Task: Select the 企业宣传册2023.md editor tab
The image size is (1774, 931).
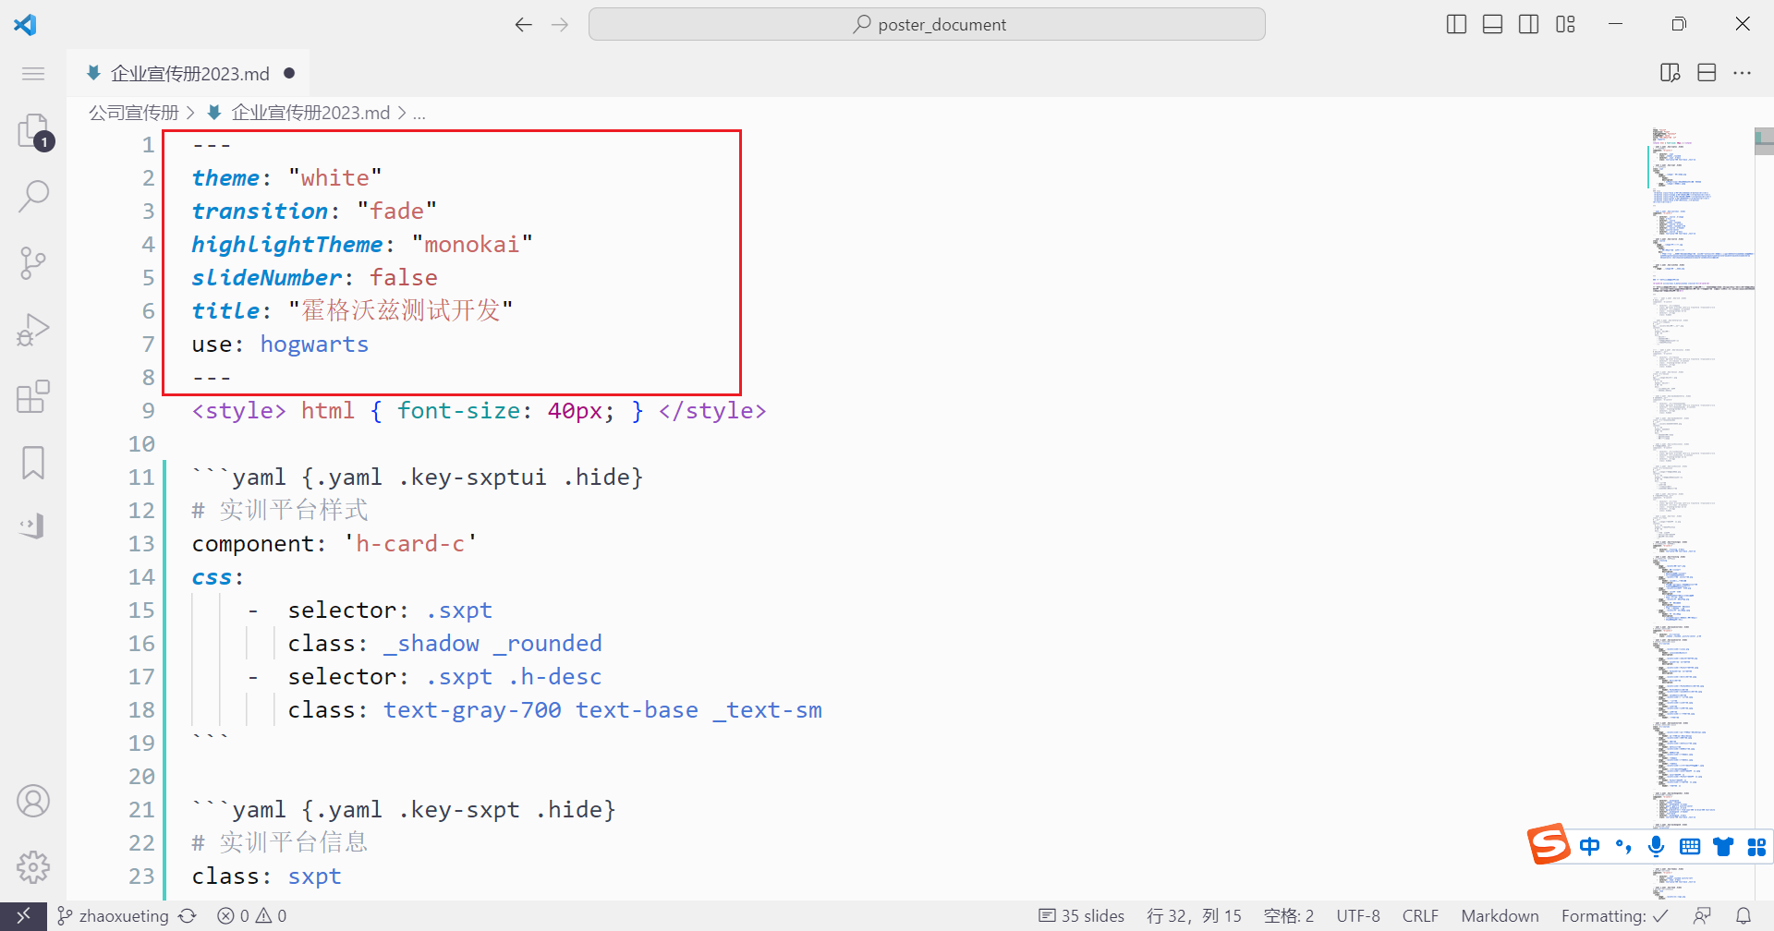Action: 189,74
